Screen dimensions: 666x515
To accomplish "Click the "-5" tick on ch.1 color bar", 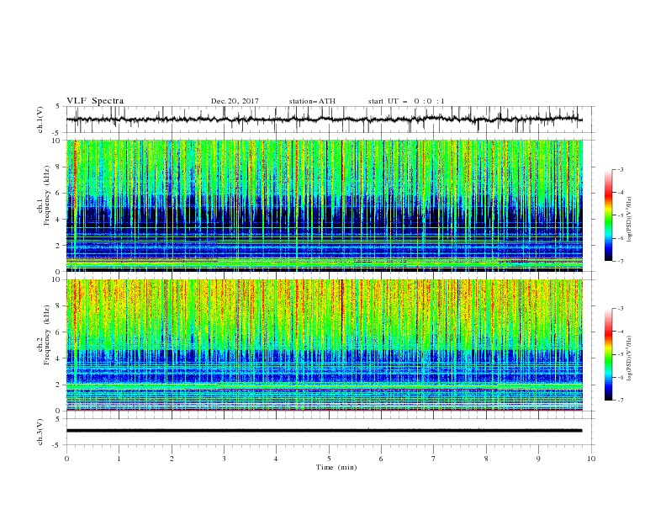I will point(621,215).
